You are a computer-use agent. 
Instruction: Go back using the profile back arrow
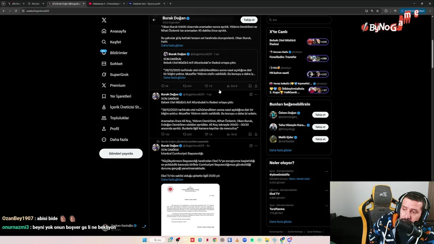coord(154,20)
